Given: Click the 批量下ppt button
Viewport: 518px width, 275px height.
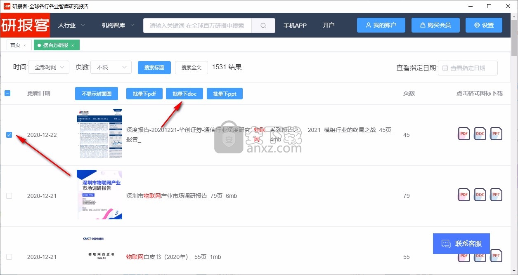Looking at the screenshot, I should pyautogui.click(x=225, y=94).
